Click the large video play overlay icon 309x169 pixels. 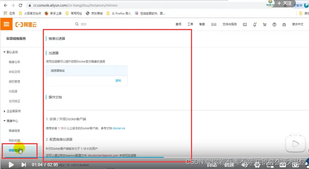[296, 144]
